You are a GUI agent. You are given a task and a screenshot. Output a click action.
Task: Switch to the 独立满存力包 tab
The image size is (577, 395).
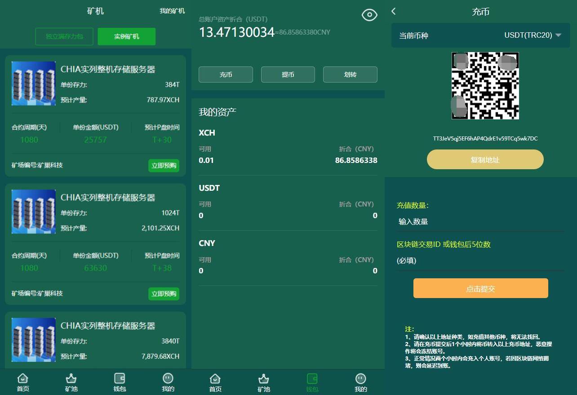click(x=64, y=36)
